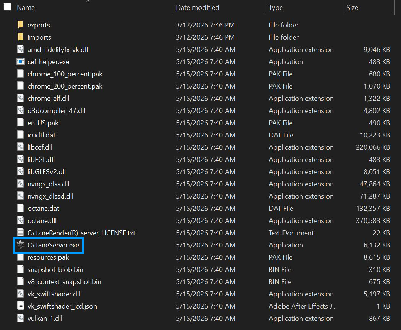Sort by Date modified column header
The height and width of the screenshot is (330, 401).
(197, 8)
